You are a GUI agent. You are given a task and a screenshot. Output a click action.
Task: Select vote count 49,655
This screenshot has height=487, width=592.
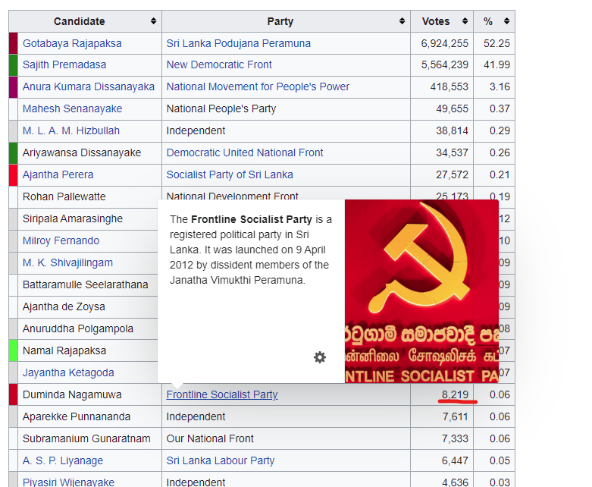coord(452,108)
